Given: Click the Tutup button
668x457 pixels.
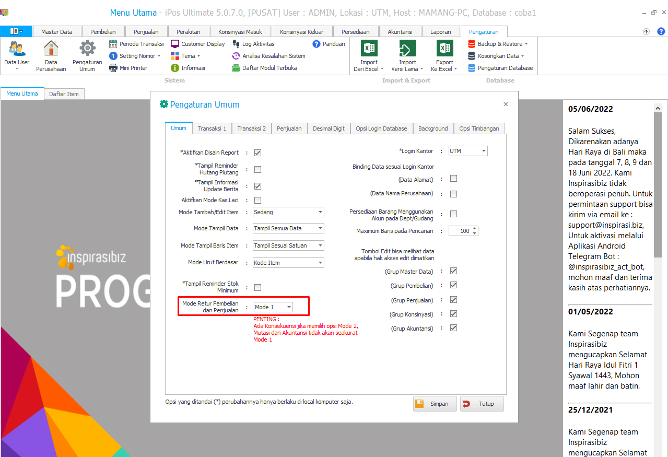Looking at the screenshot, I should tap(482, 404).
